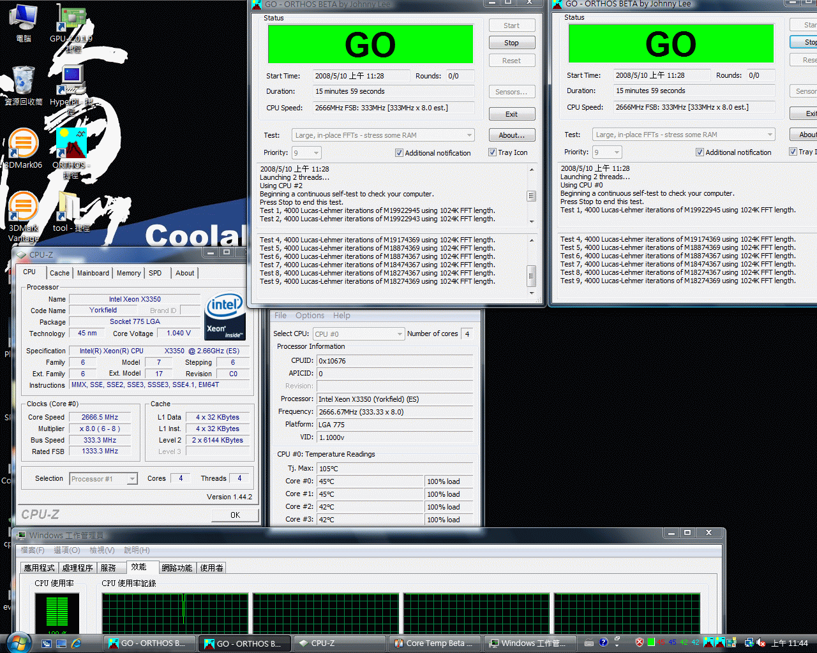The image size is (817, 653).
Task: Click the muted volume speaker tray icon
Action: click(x=761, y=643)
